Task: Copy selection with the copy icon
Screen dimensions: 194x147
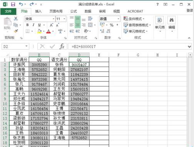Action: 15,25
